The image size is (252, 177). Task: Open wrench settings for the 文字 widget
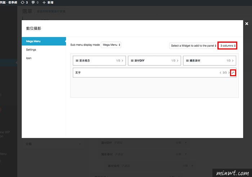(x=233, y=73)
